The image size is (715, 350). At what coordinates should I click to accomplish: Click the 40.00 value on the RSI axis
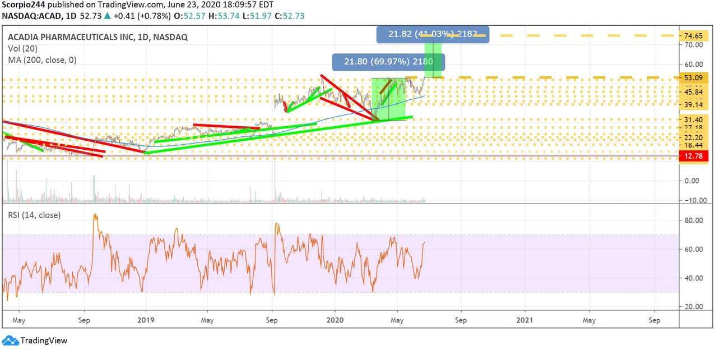tap(693, 278)
